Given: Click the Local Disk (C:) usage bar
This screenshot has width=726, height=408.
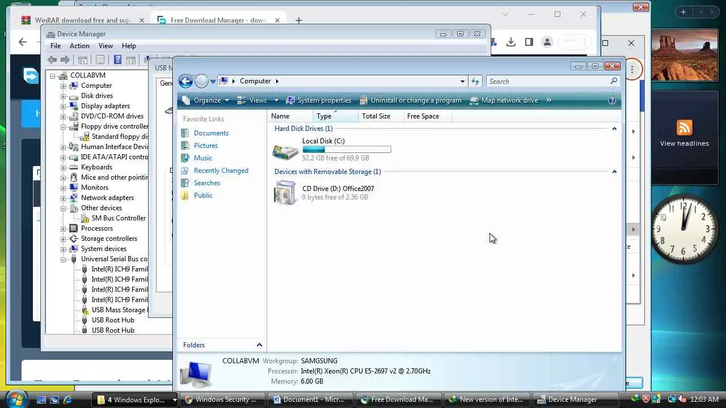Looking at the screenshot, I should coord(347,150).
